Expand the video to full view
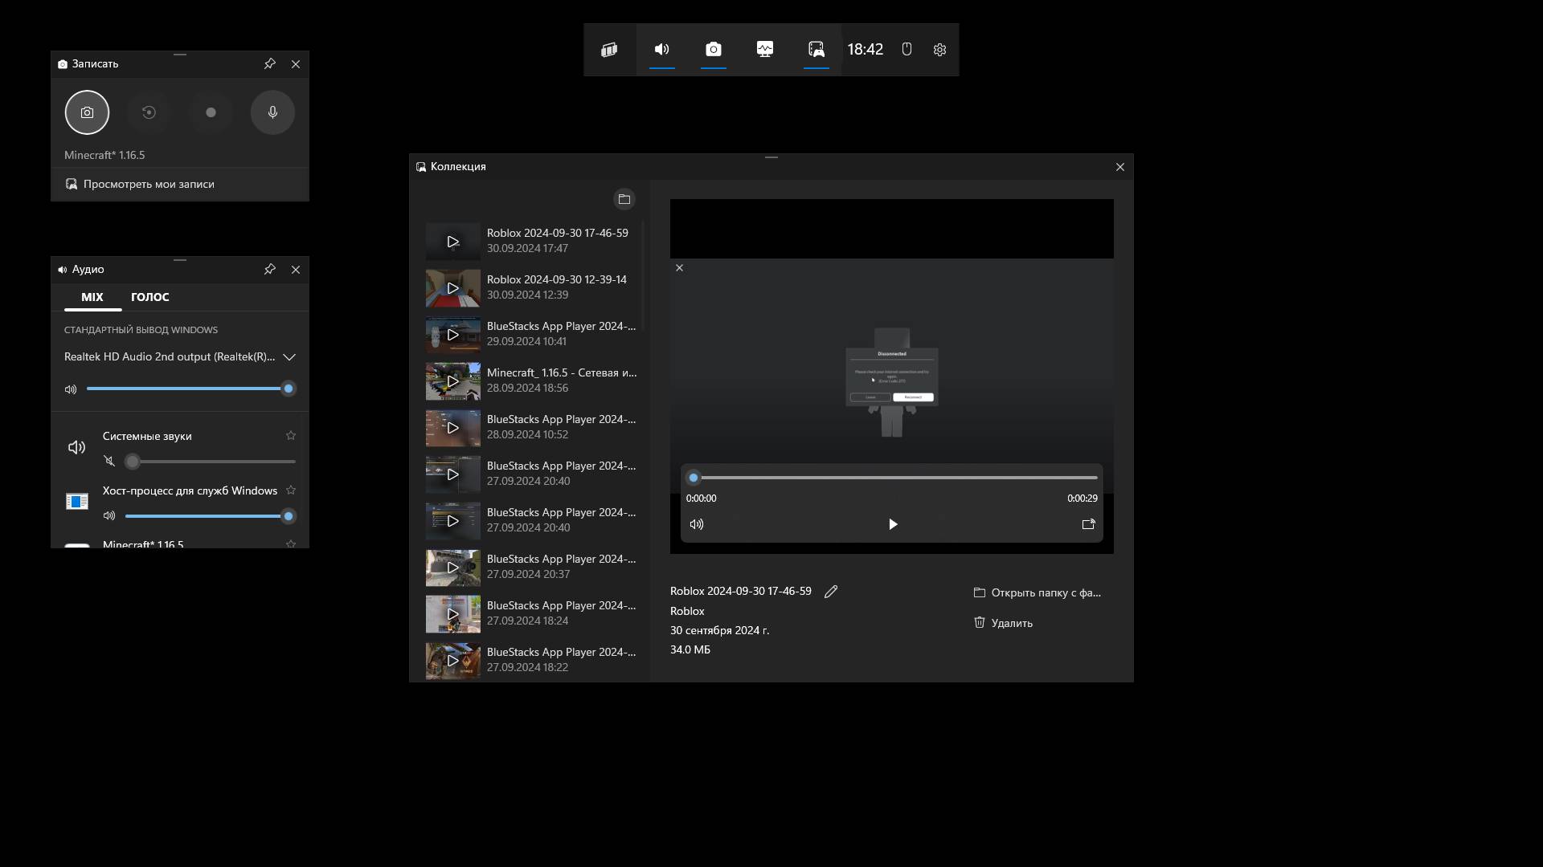Image resolution: width=1543 pixels, height=867 pixels. tap(1089, 524)
